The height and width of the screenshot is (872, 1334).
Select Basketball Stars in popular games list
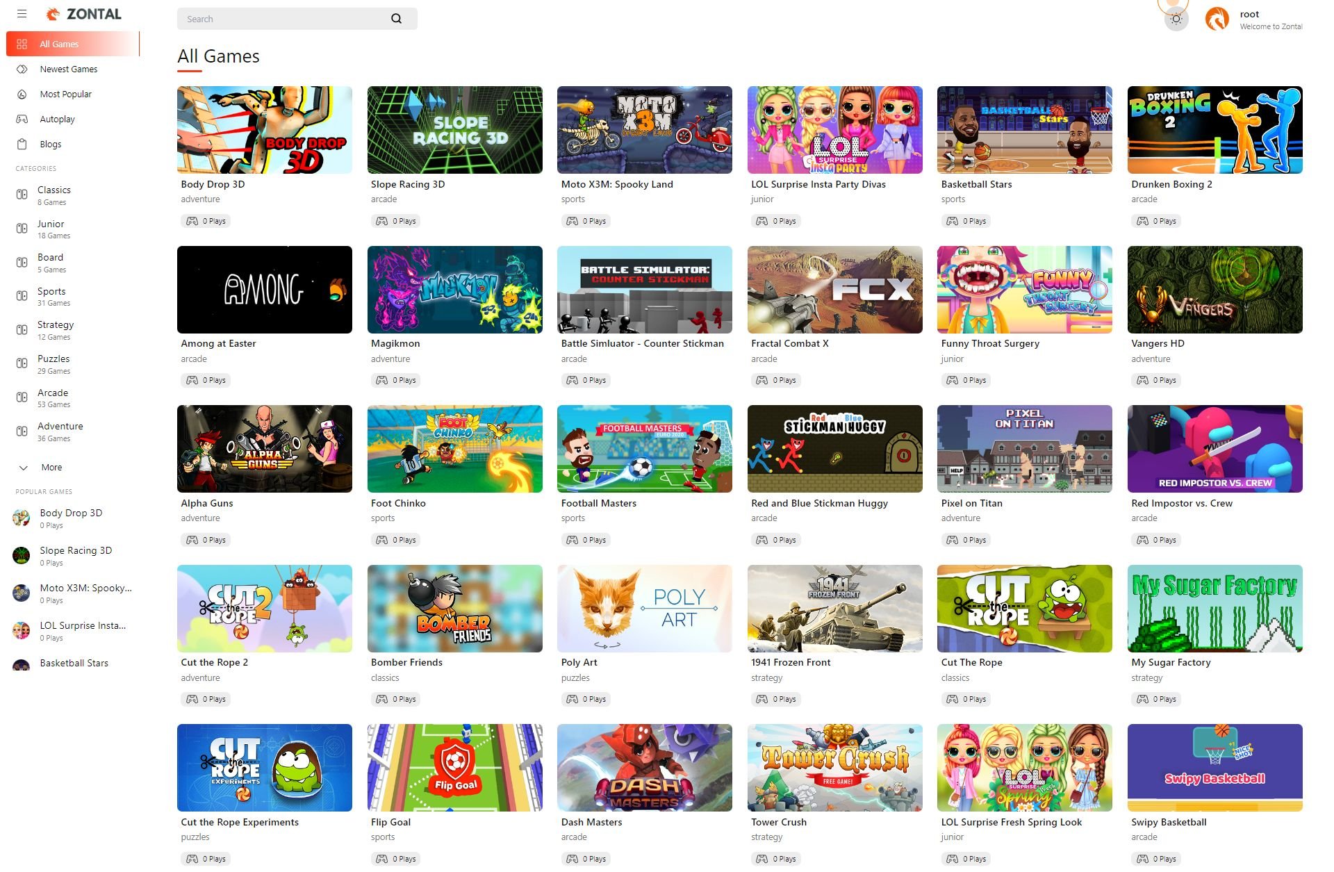[x=74, y=664]
